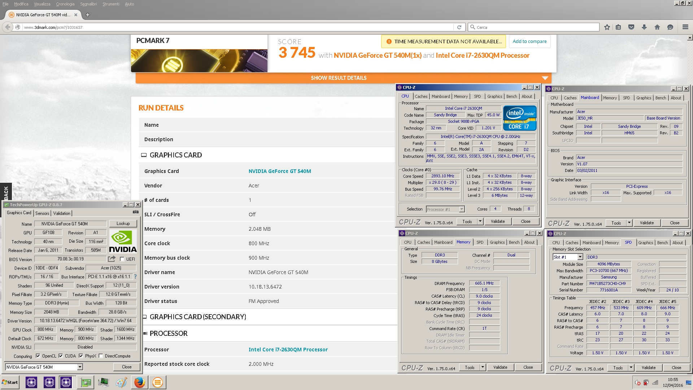
Task: Click the GPU-Z screenshot camera icon
Action: pos(136,212)
